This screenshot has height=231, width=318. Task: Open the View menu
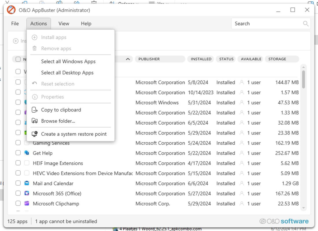[x=64, y=23]
